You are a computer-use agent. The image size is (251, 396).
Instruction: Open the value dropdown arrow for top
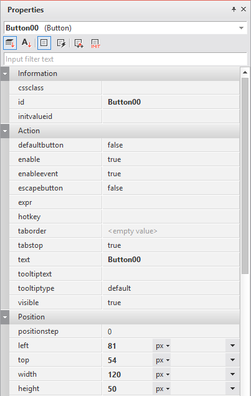click(x=232, y=360)
